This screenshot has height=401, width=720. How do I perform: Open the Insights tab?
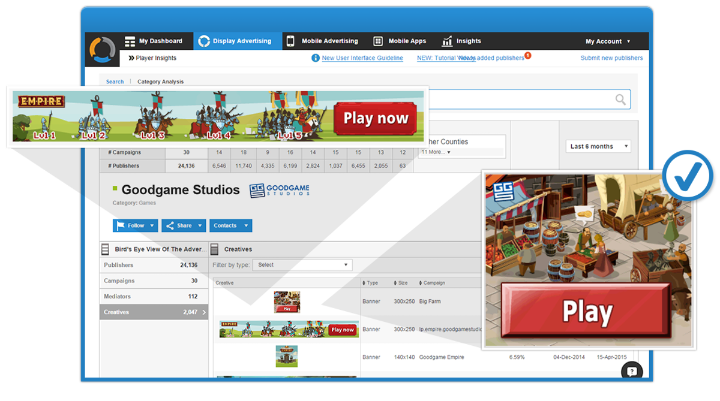461,41
